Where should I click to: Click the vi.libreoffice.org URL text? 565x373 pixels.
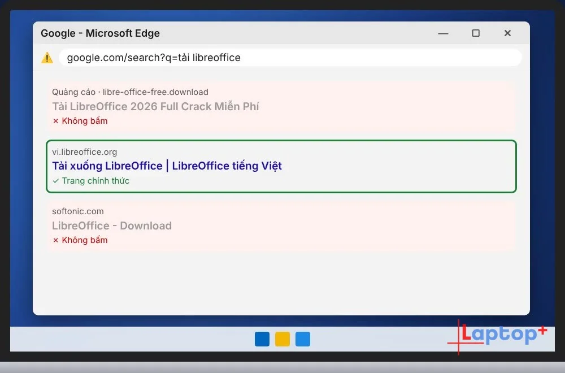point(84,151)
